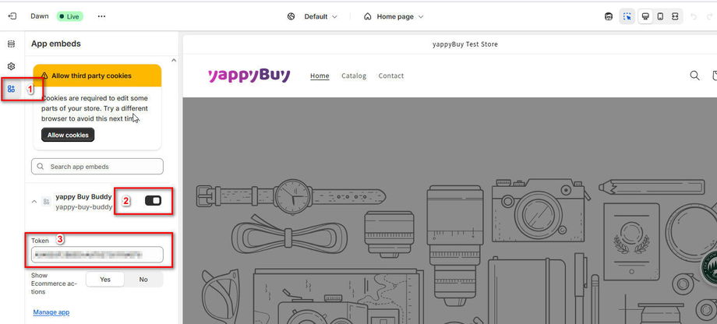Select Yes for Show Ecommerce actions
The width and height of the screenshot is (717, 324).
coord(105,279)
